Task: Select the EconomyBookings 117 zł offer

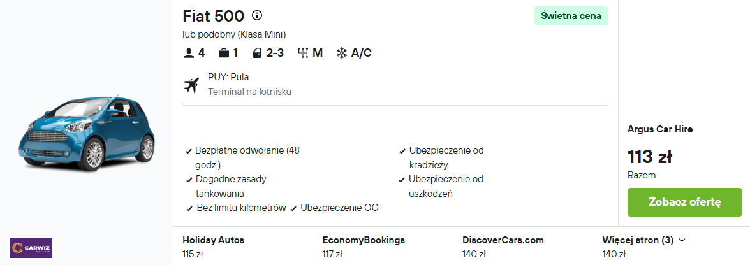Action: tap(364, 247)
